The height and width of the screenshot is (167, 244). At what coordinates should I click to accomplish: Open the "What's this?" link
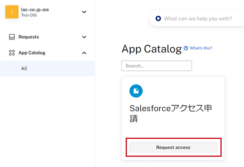pyautogui.click(x=201, y=48)
